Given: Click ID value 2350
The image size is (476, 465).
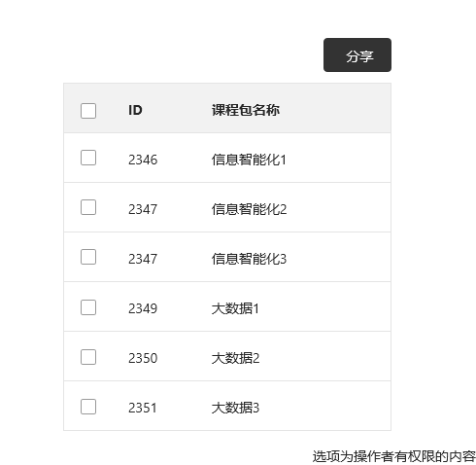Looking at the screenshot, I should (x=143, y=358).
